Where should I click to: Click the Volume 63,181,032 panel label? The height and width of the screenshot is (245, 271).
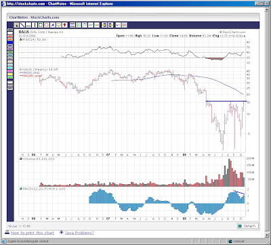(x=37, y=159)
